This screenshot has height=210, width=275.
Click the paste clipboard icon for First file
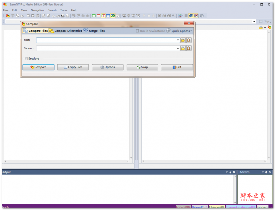click(188, 40)
